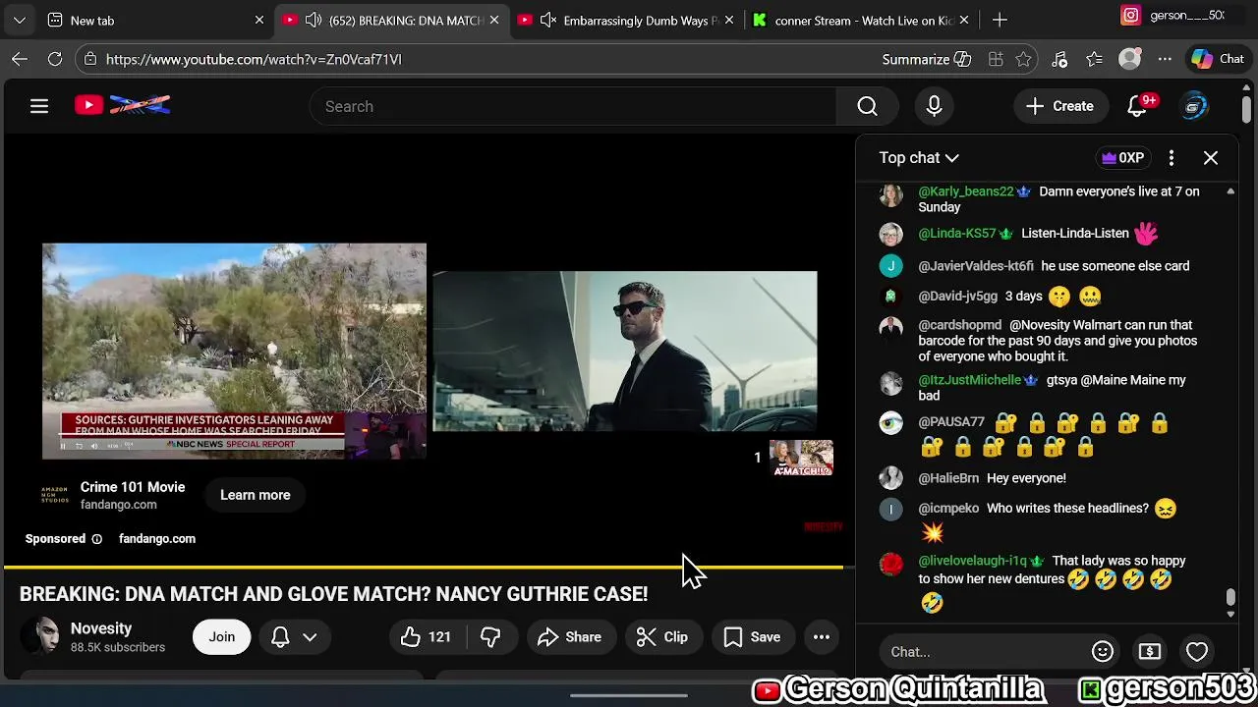1258x707 pixels.
Task: Go back with browser back arrow
Action: [20, 59]
